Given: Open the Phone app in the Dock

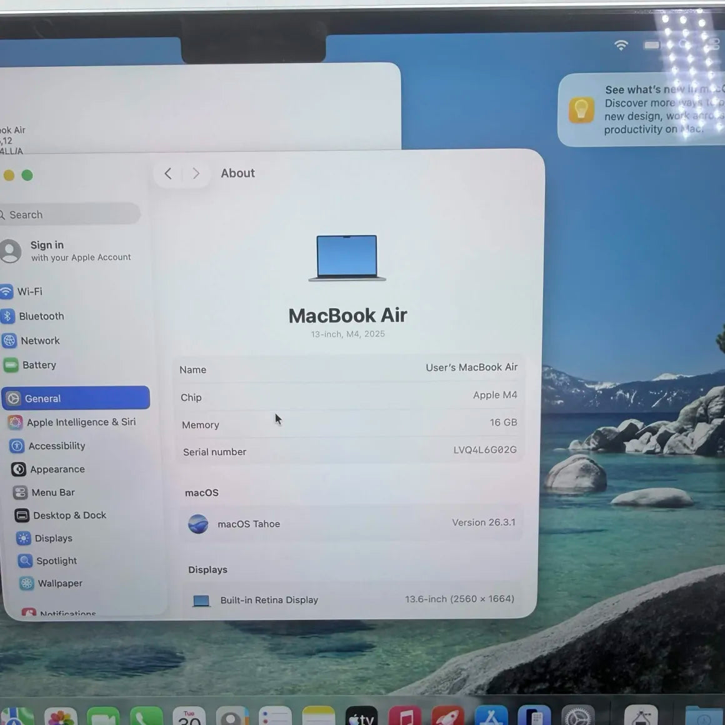Looking at the screenshot, I should (146, 716).
